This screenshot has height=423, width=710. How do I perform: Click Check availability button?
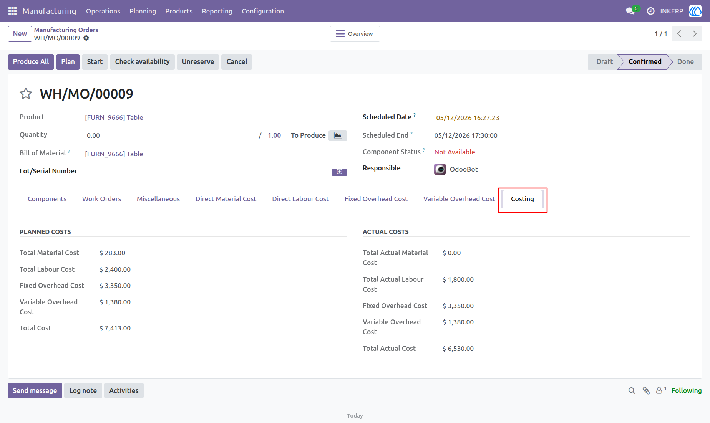pos(142,62)
